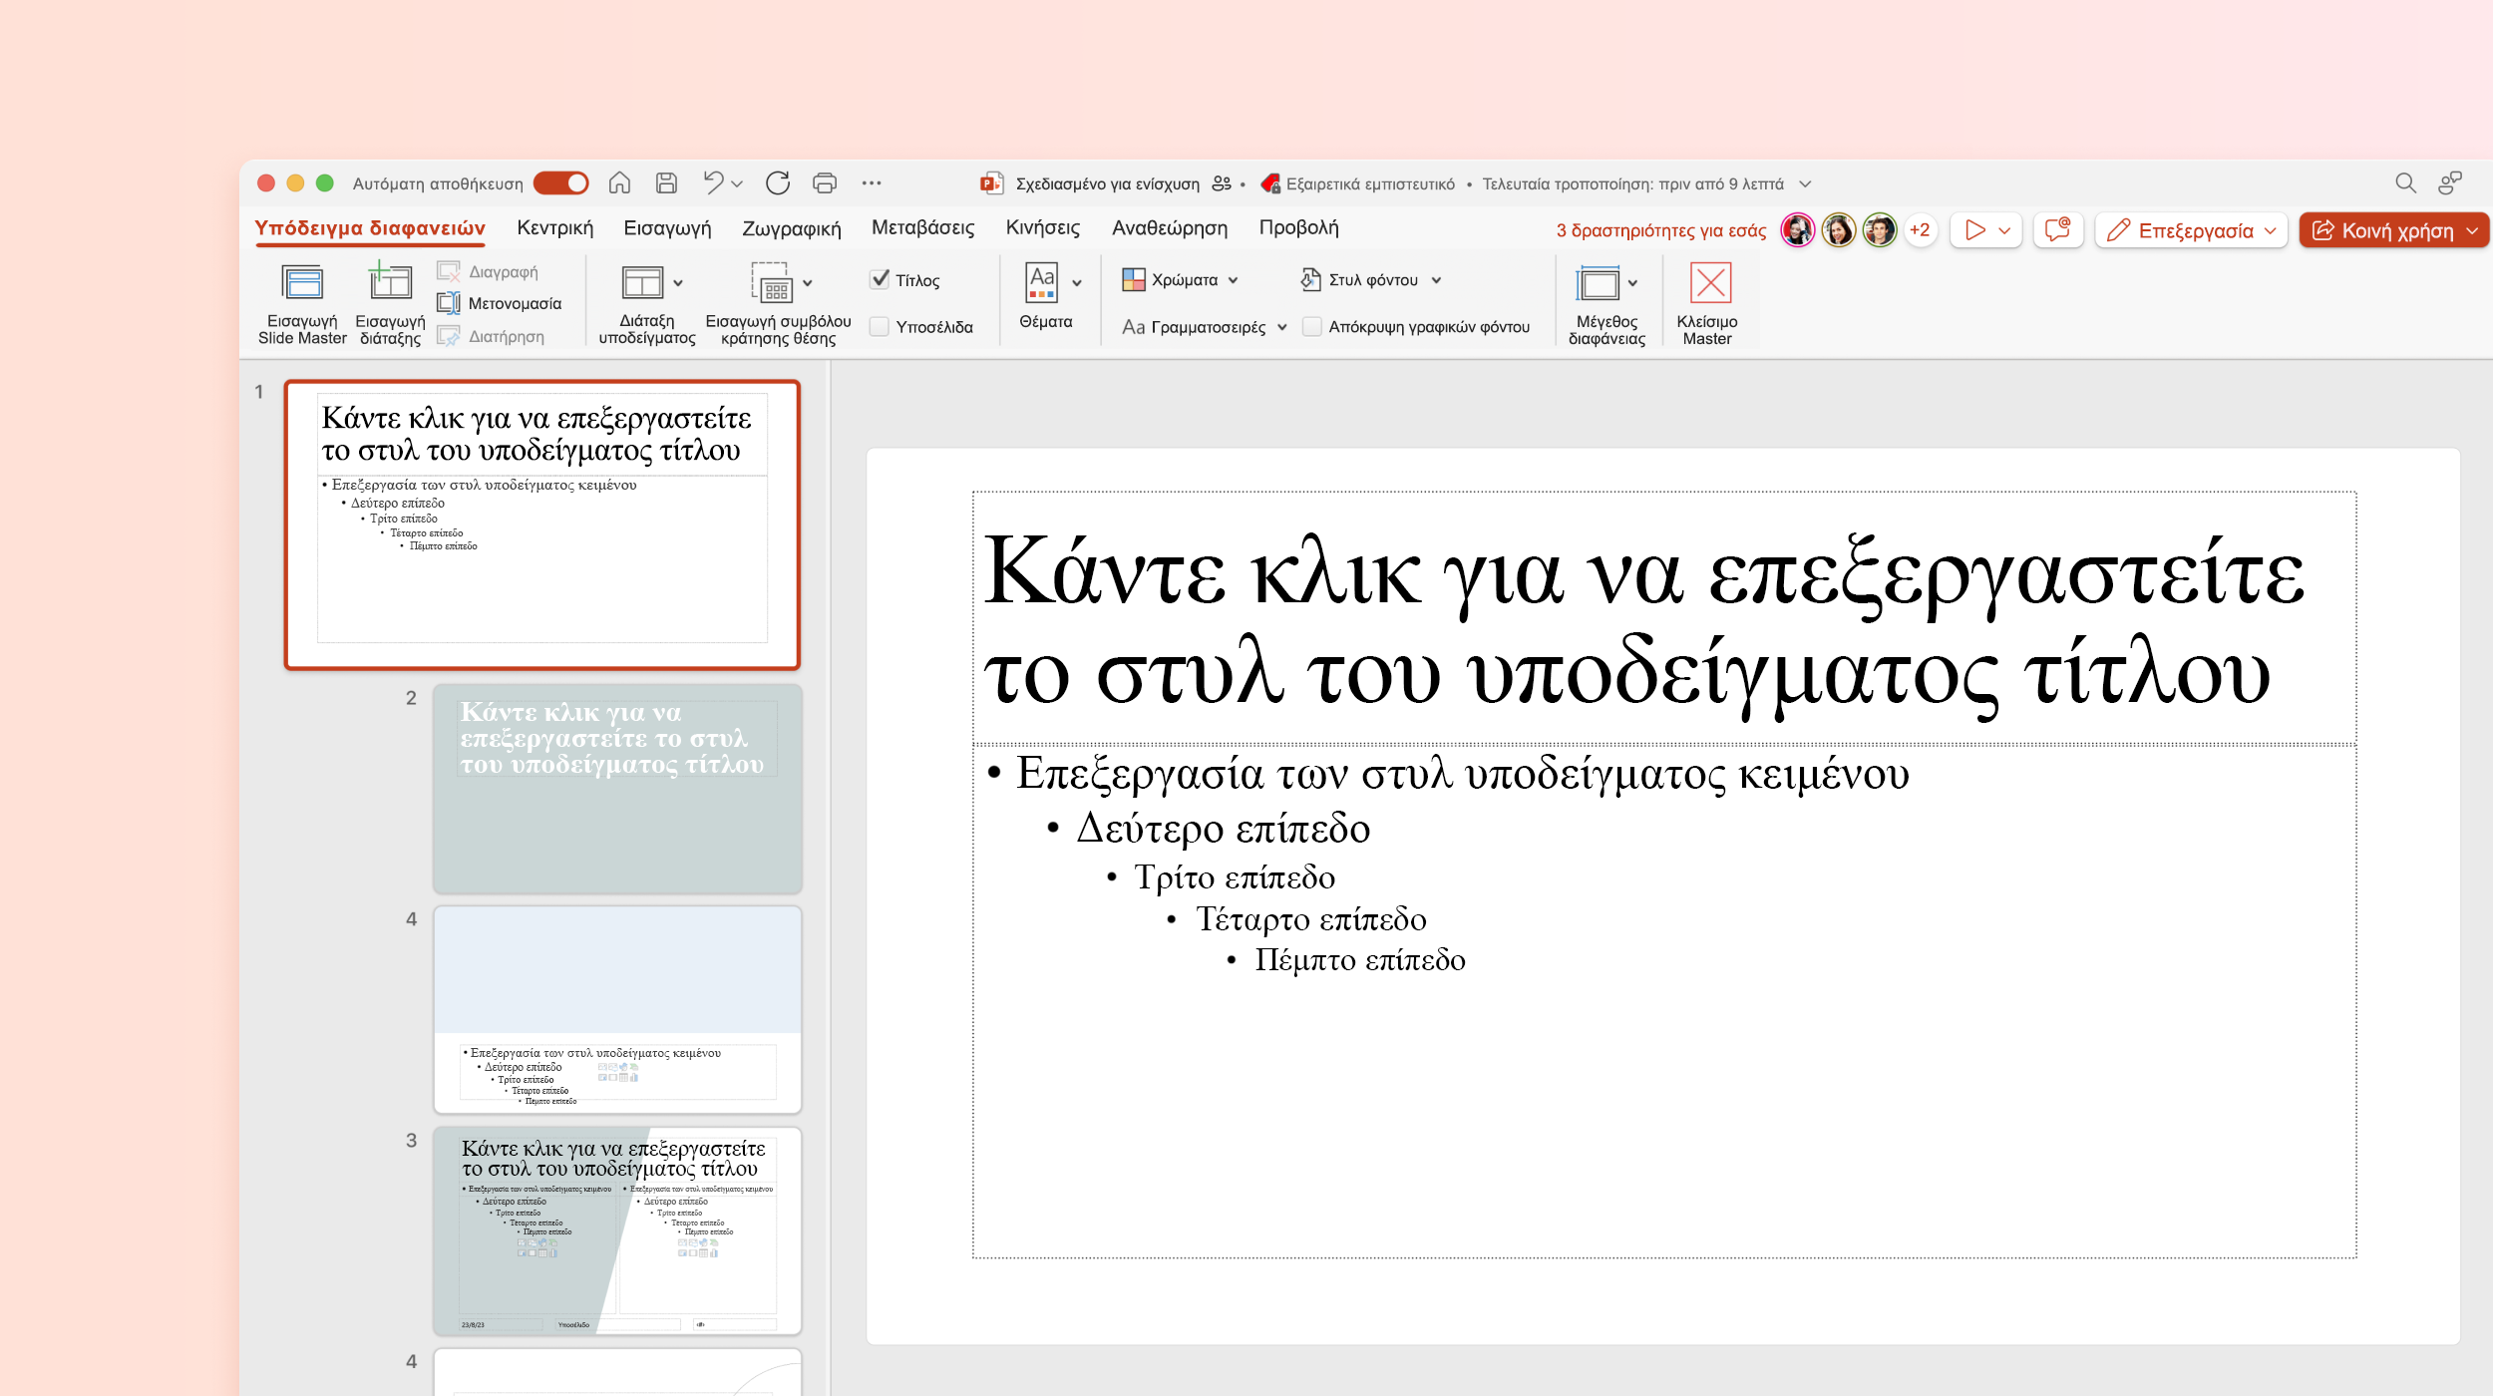Select the gray title layout thumbnail 2
The width and height of the screenshot is (2493, 1396).
(x=617, y=789)
